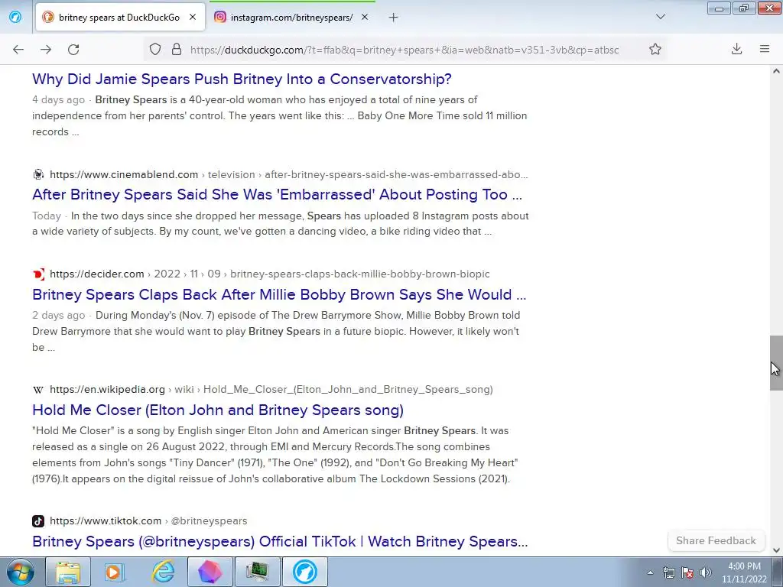The width and height of the screenshot is (783, 587).
Task: Click the Wikipedia W favicon
Action: tap(38, 389)
